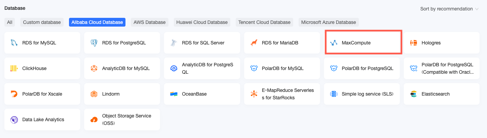The height and width of the screenshot is (138, 487).
Task: Show All databases filter tab
Action: (9, 22)
